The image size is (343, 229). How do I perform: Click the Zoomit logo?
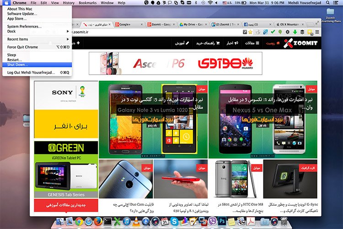[x=300, y=43]
